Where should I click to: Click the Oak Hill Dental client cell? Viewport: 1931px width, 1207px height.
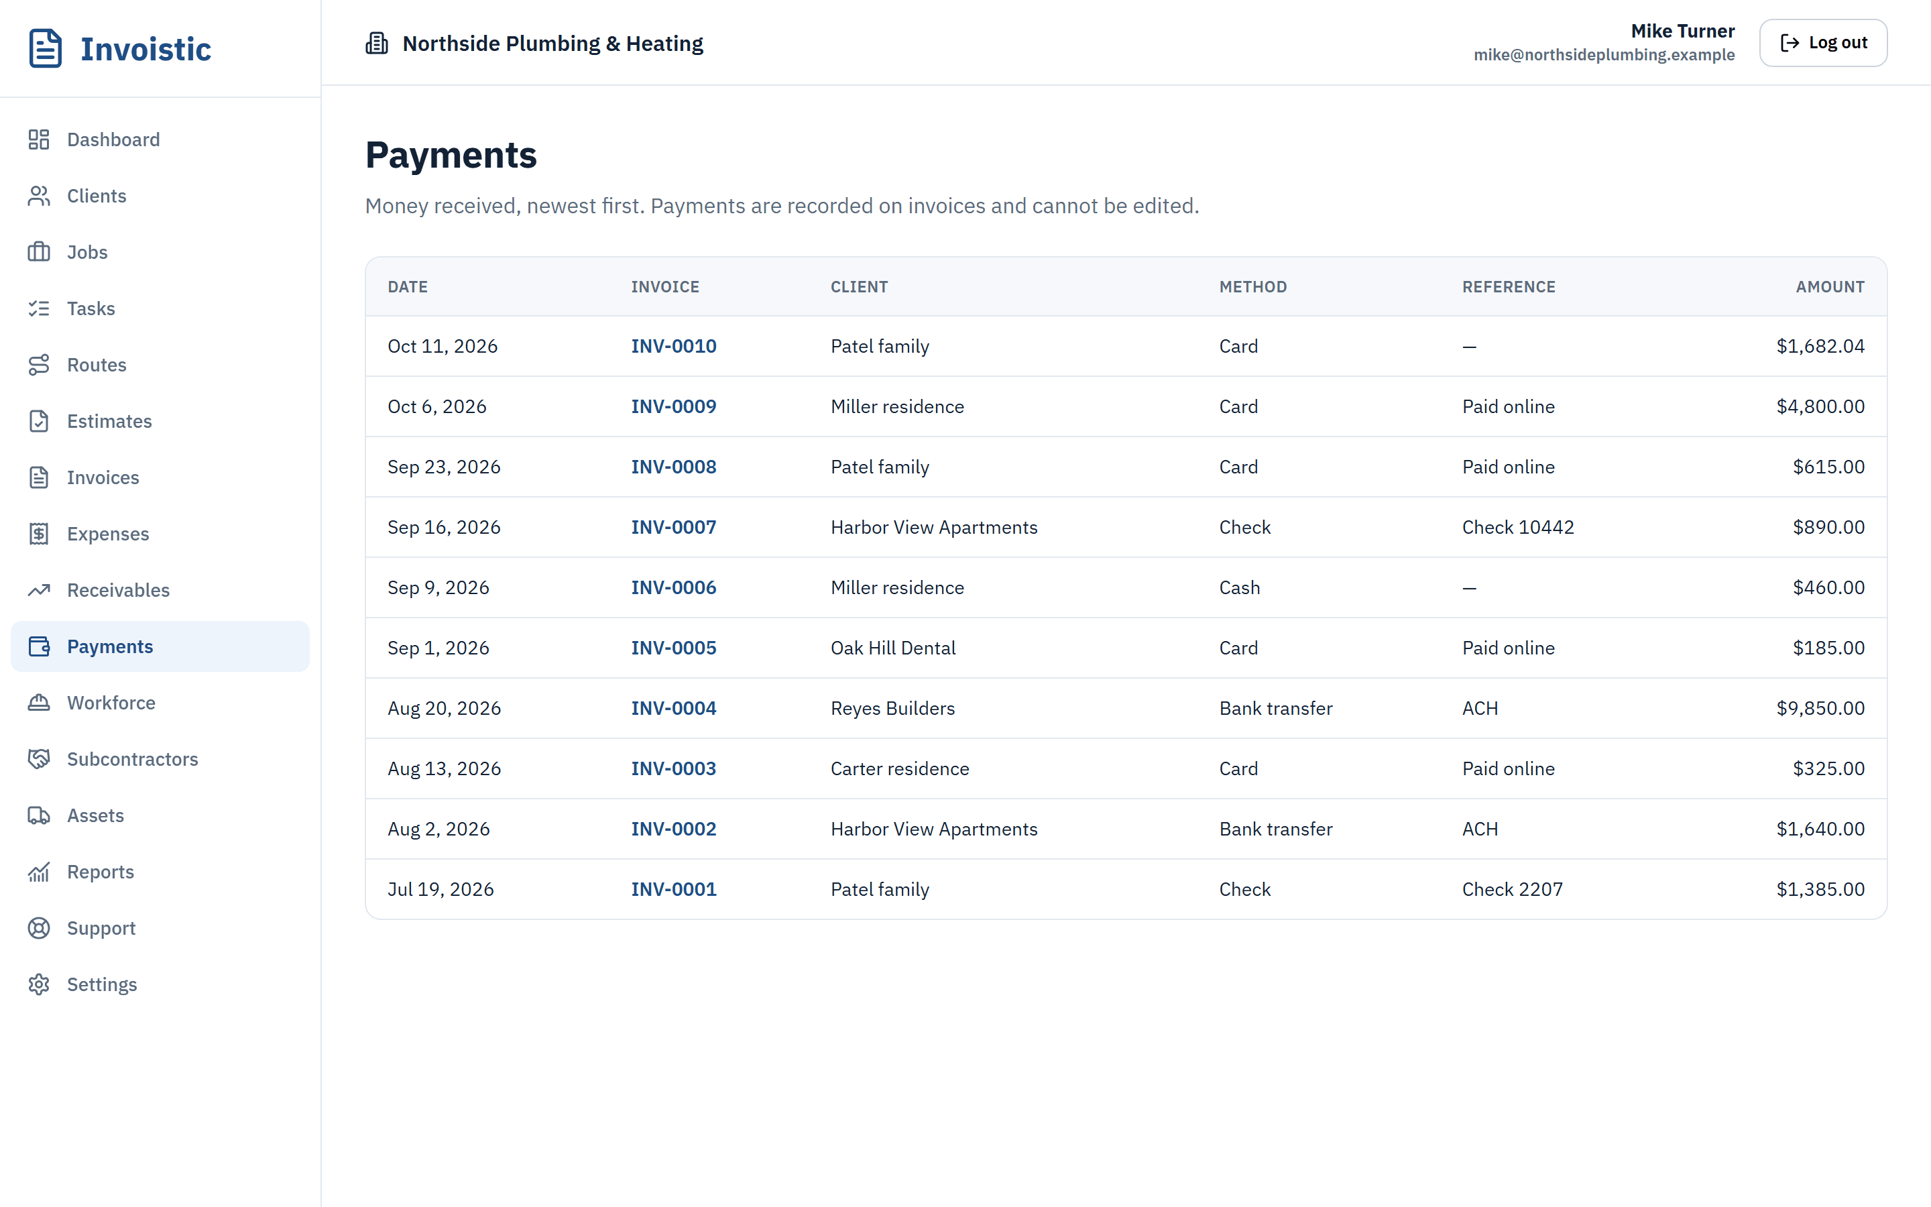pyautogui.click(x=893, y=647)
